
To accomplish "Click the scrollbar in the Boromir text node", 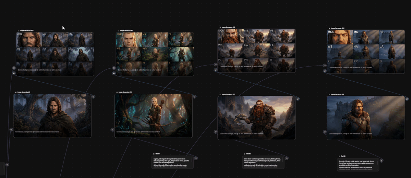I will click(377, 162).
